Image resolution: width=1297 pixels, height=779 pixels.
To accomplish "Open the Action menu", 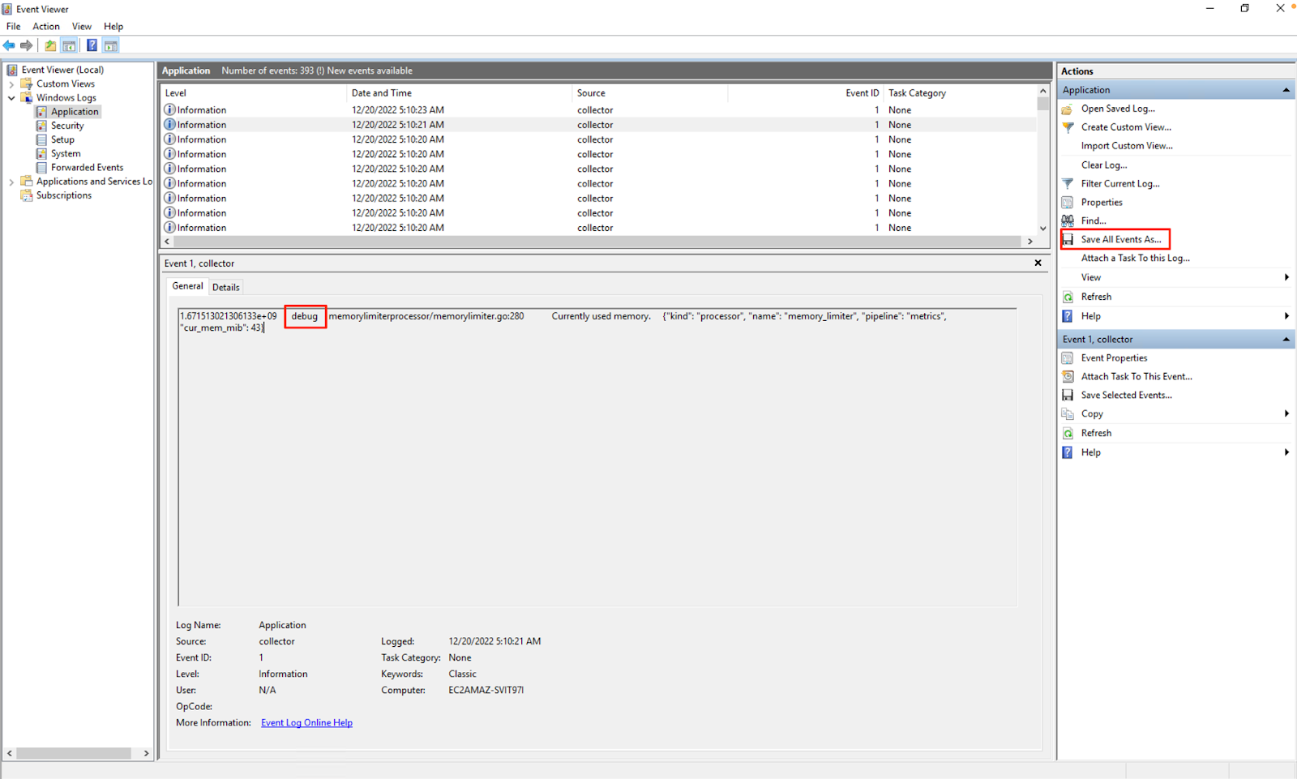I will tap(45, 26).
